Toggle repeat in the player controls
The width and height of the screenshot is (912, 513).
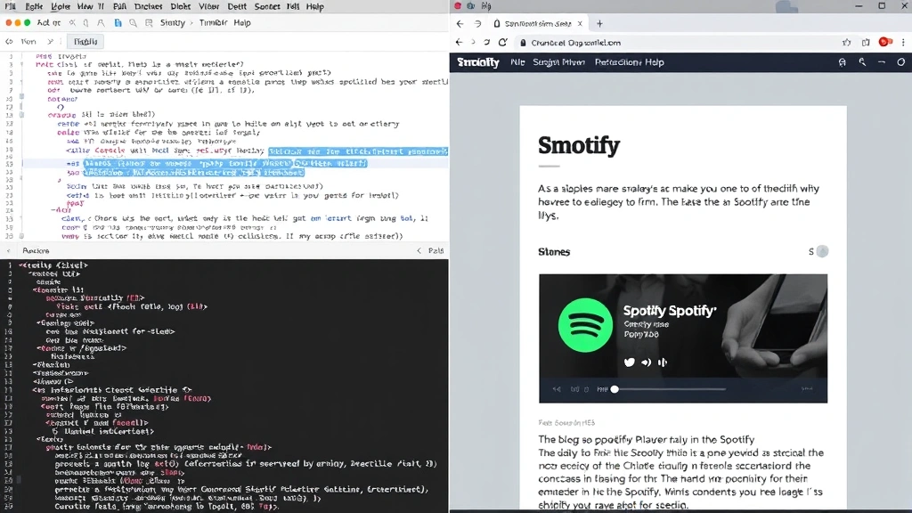pos(585,389)
